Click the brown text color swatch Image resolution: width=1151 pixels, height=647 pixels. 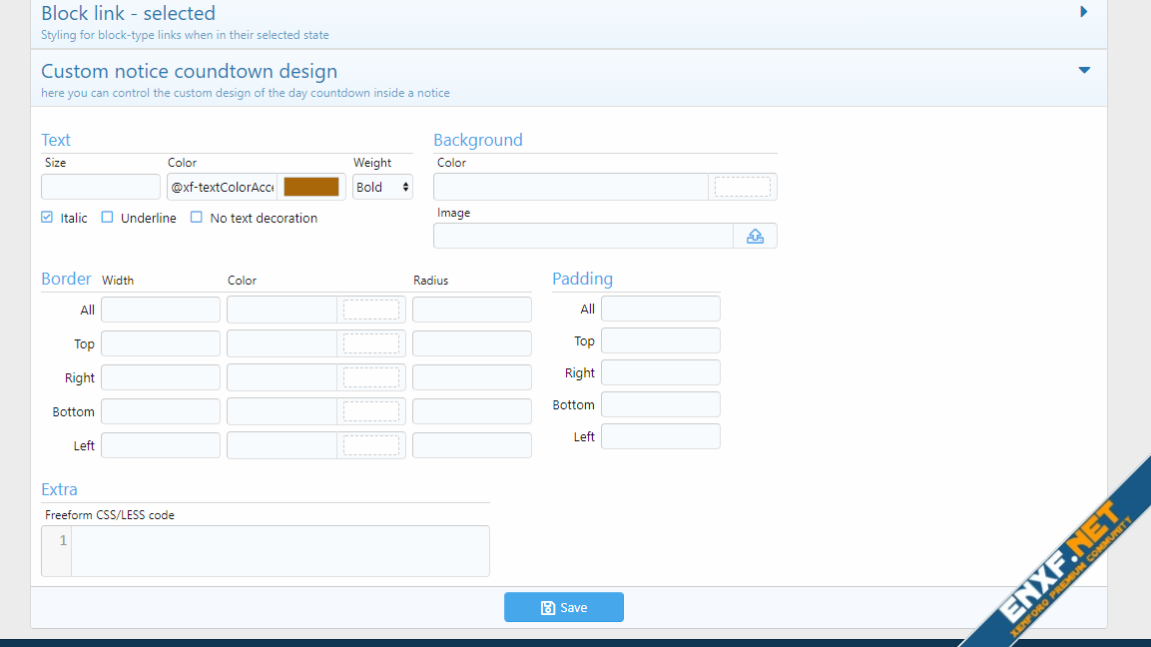311,187
